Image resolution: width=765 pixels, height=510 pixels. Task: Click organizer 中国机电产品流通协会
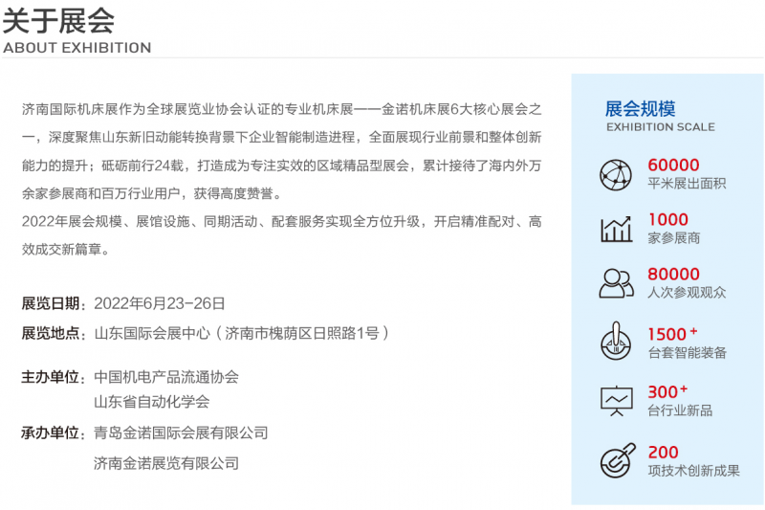(x=166, y=377)
